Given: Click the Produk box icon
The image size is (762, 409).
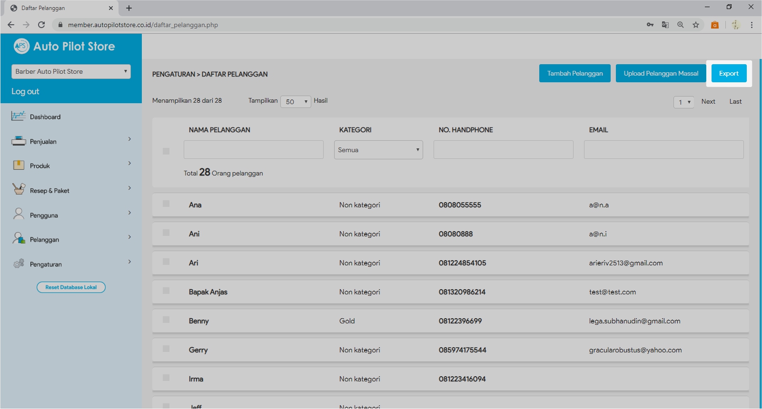Looking at the screenshot, I should coord(19,165).
